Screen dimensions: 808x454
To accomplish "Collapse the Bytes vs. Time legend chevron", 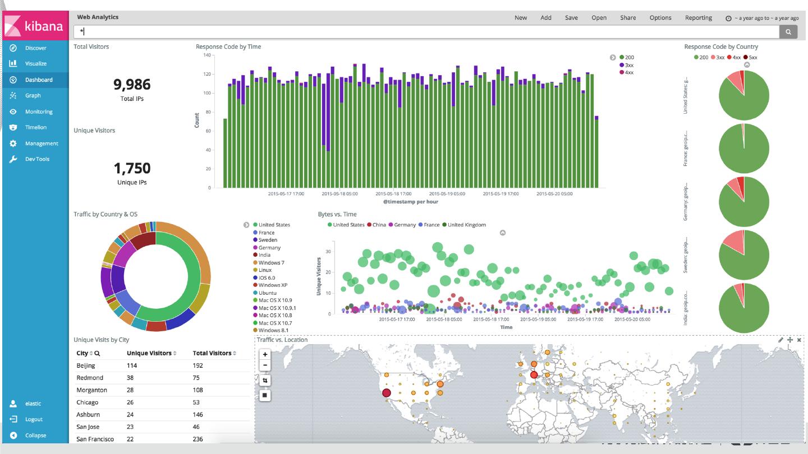I will (503, 233).
